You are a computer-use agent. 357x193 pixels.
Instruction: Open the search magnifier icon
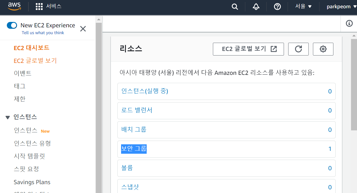click(235, 7)
